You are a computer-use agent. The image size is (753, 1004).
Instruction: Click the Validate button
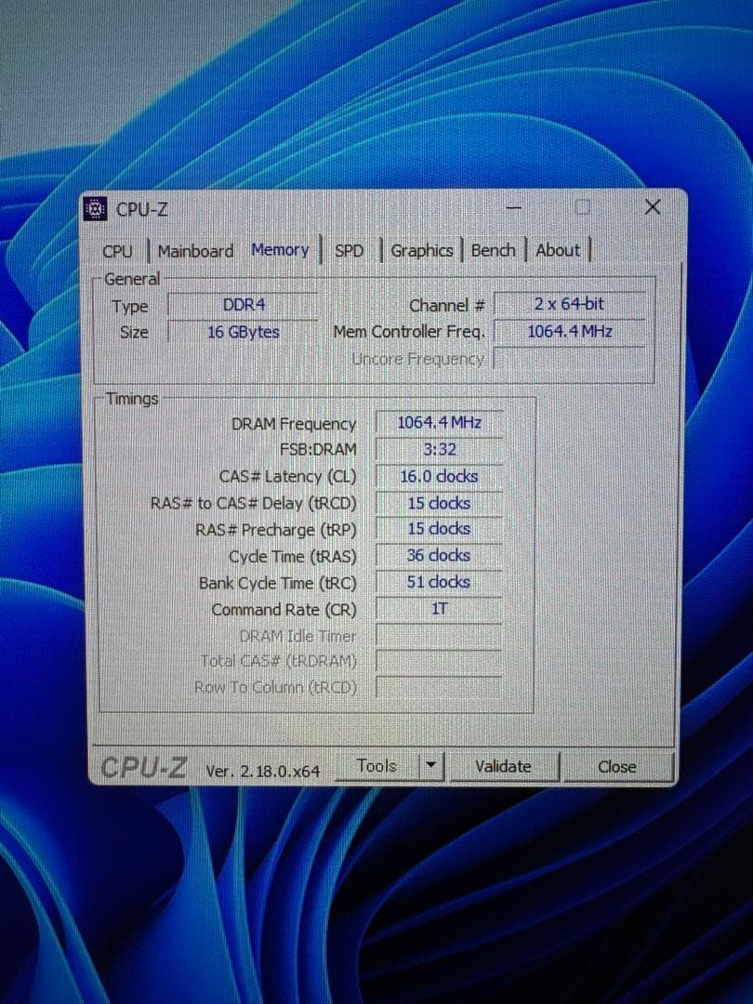tap(503, 766)
